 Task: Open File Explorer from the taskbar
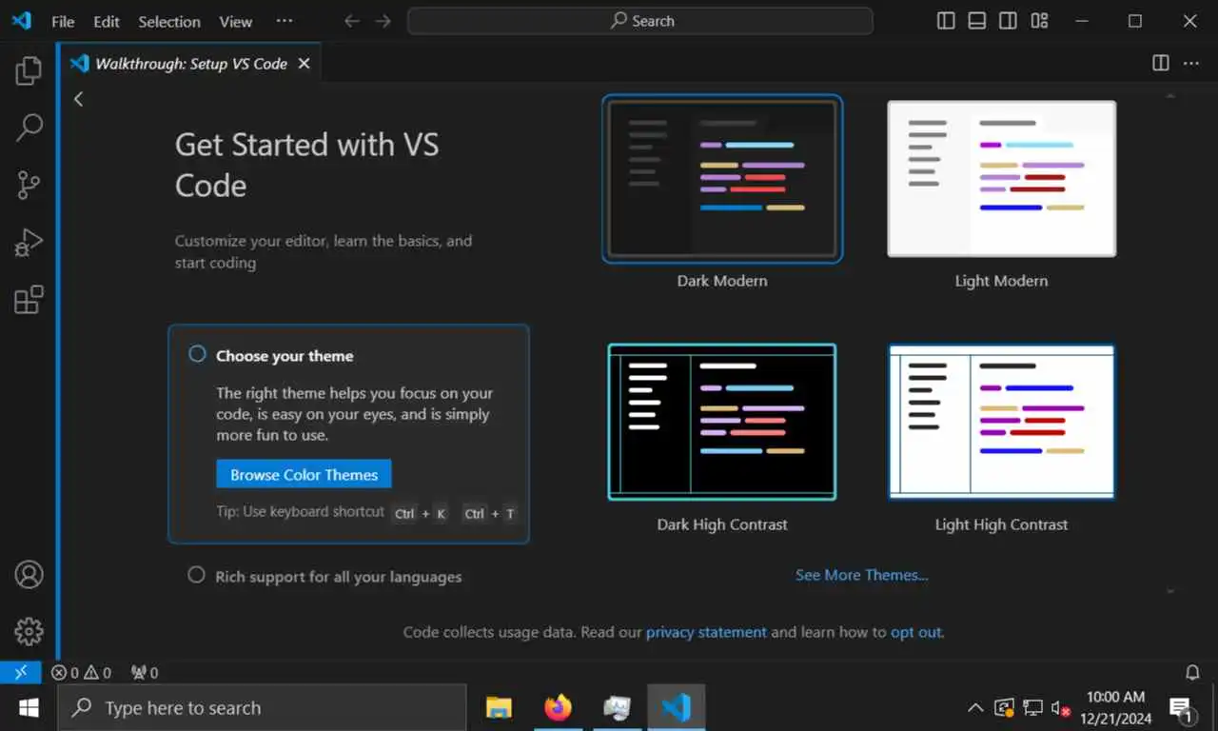[499, 707]
